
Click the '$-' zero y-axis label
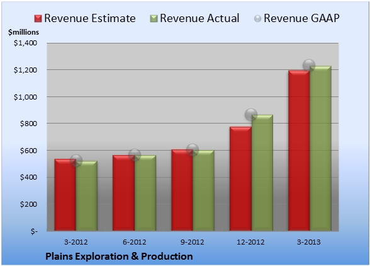34,231
